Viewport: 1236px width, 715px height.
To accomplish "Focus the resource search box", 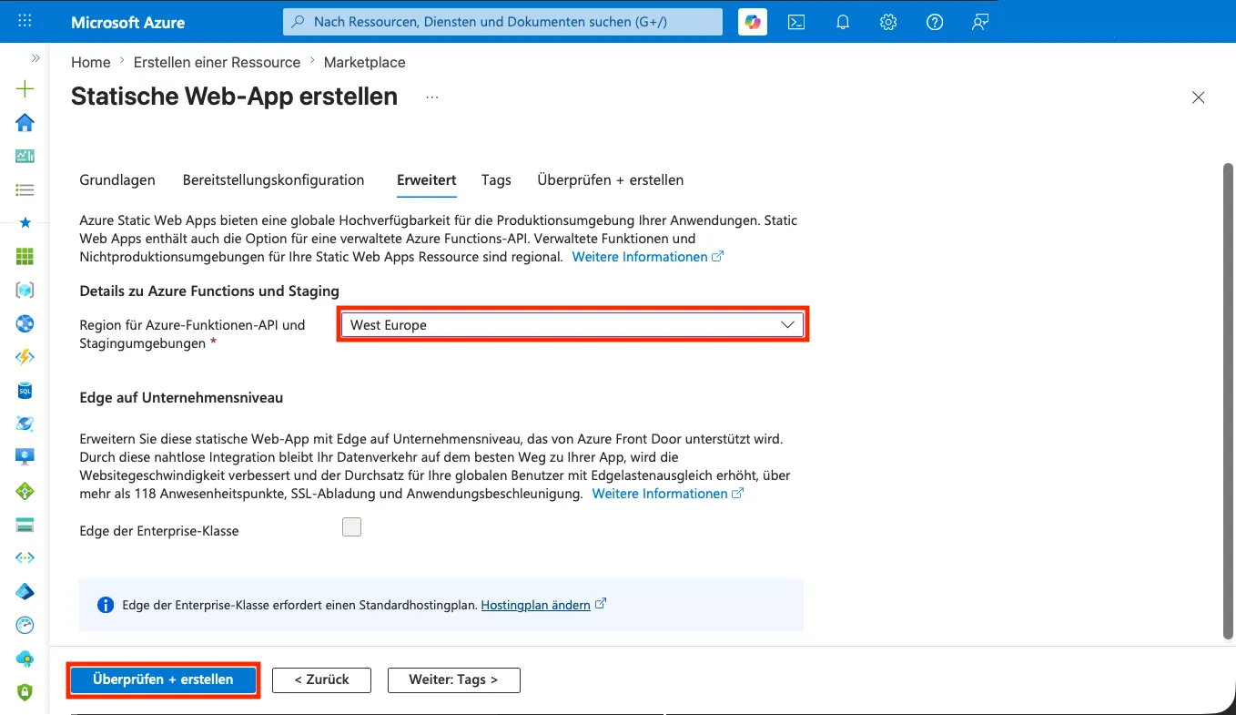I will coord(503,22).
